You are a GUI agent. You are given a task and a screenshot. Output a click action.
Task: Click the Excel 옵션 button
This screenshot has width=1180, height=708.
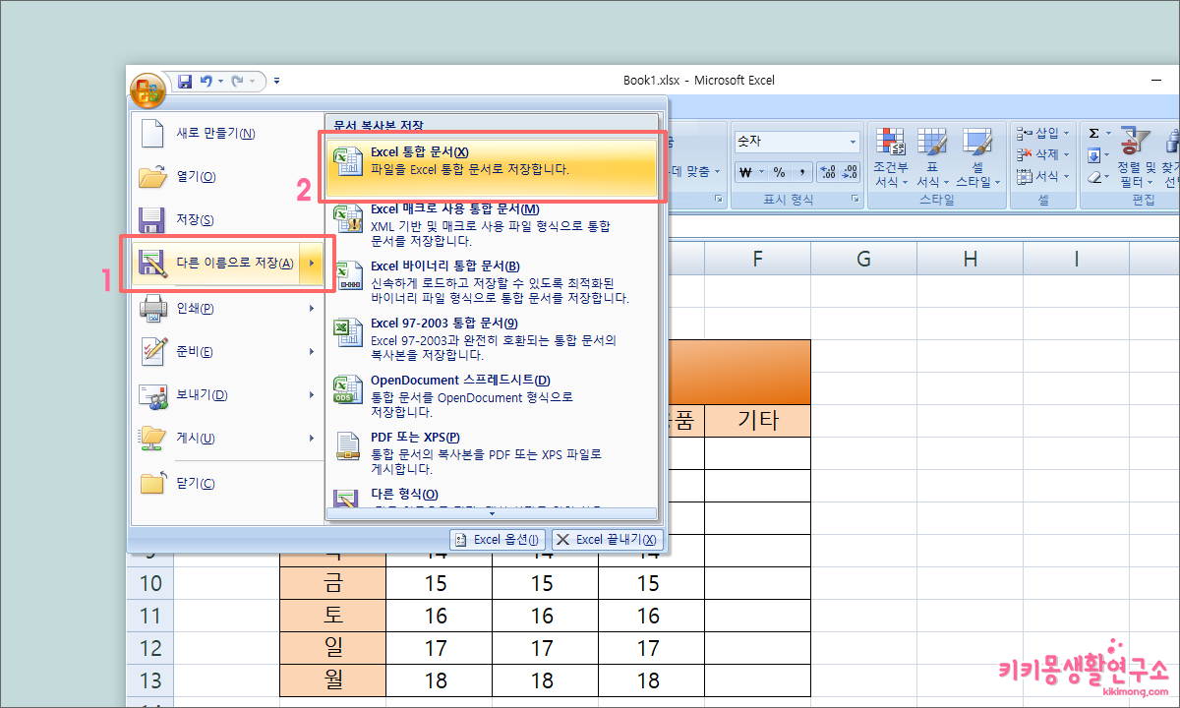tap(498, 539)
